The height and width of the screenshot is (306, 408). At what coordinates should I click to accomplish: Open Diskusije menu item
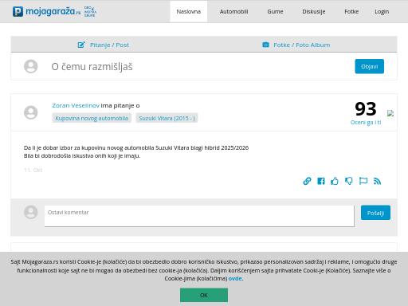pos(314,12)
